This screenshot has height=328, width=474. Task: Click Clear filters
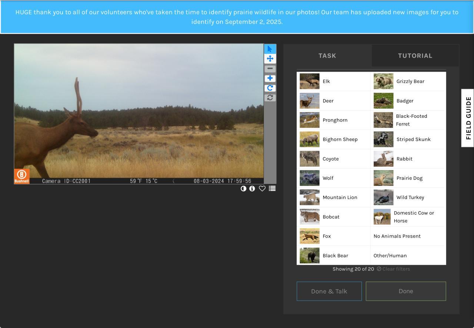tap(393, 269)
